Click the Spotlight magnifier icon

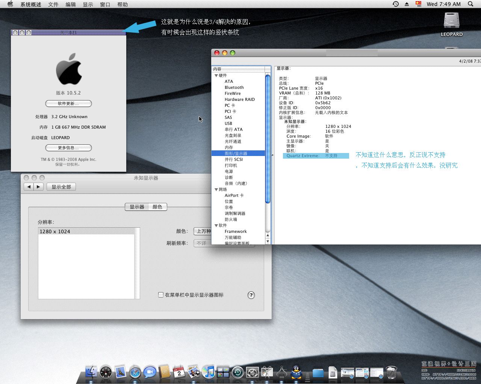470,4
